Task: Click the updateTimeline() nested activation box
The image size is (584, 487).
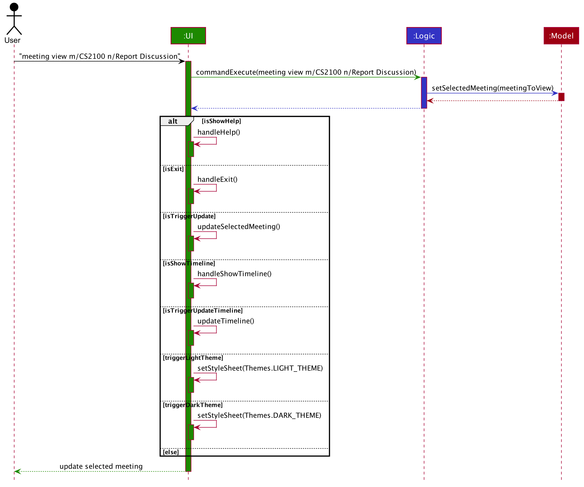Action: pos(191,338)
